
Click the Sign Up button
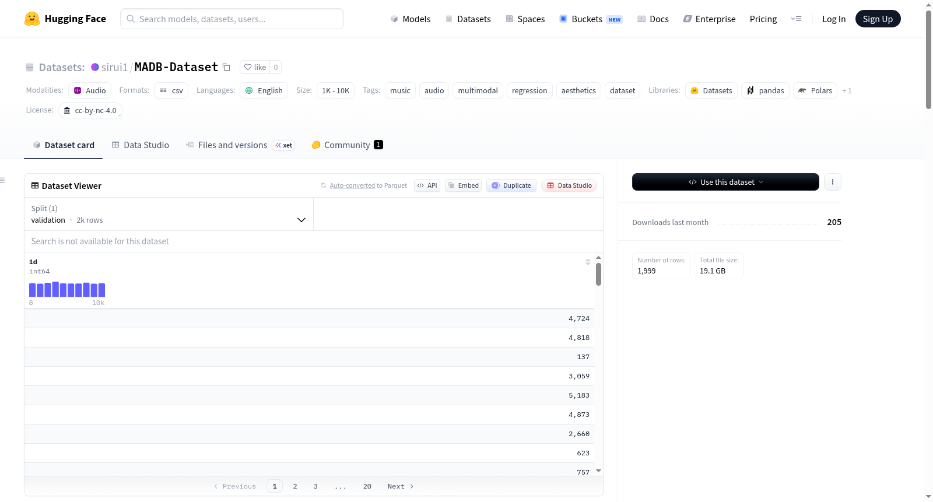[x=878, y=19]
